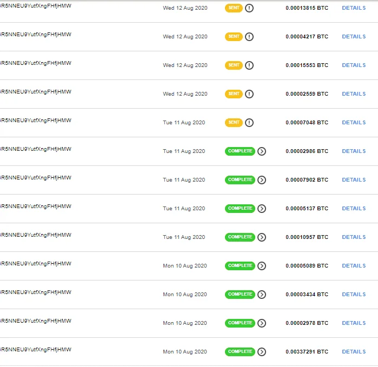Click warning icon for 0.00002559 BTC row
This screenshot has width=378, height=367.
pyautogui.click(x=249, y=94)
